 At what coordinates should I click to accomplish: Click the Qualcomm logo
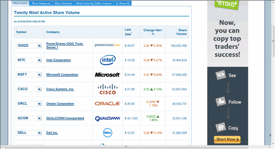(107, 118)
